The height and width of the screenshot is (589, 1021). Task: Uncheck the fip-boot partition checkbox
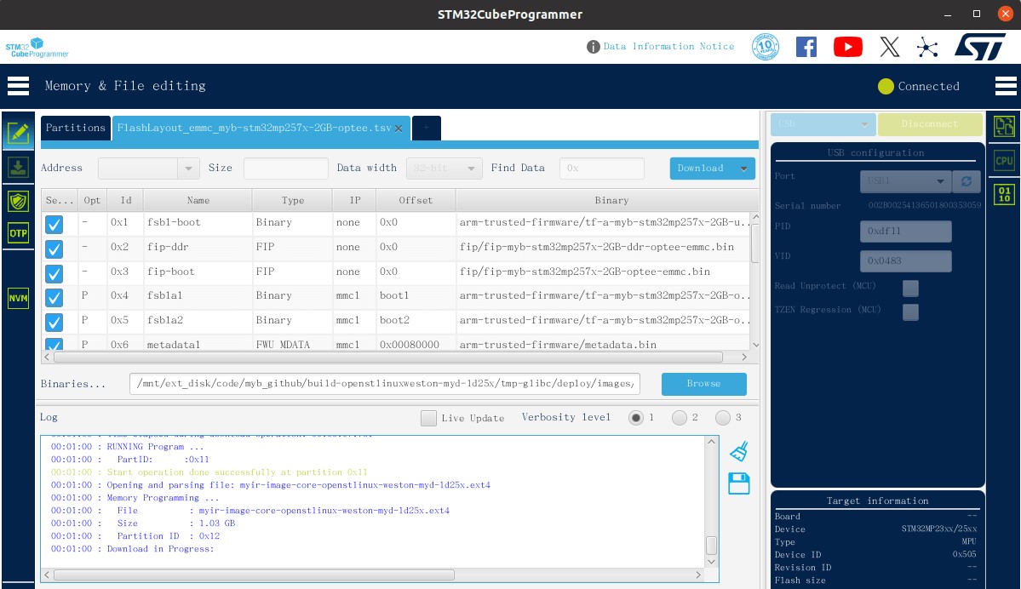(54, 273)
